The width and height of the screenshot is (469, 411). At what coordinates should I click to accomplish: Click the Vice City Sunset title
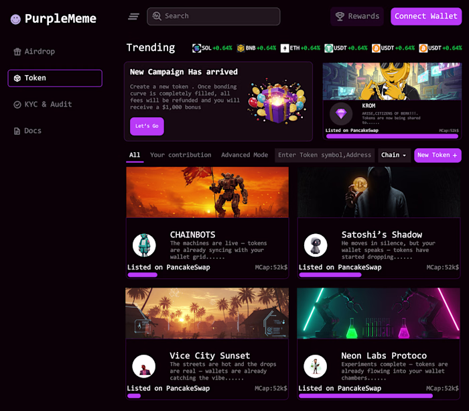210,355
